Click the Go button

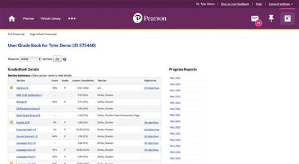pyautogui.click(x=57, y=59)
